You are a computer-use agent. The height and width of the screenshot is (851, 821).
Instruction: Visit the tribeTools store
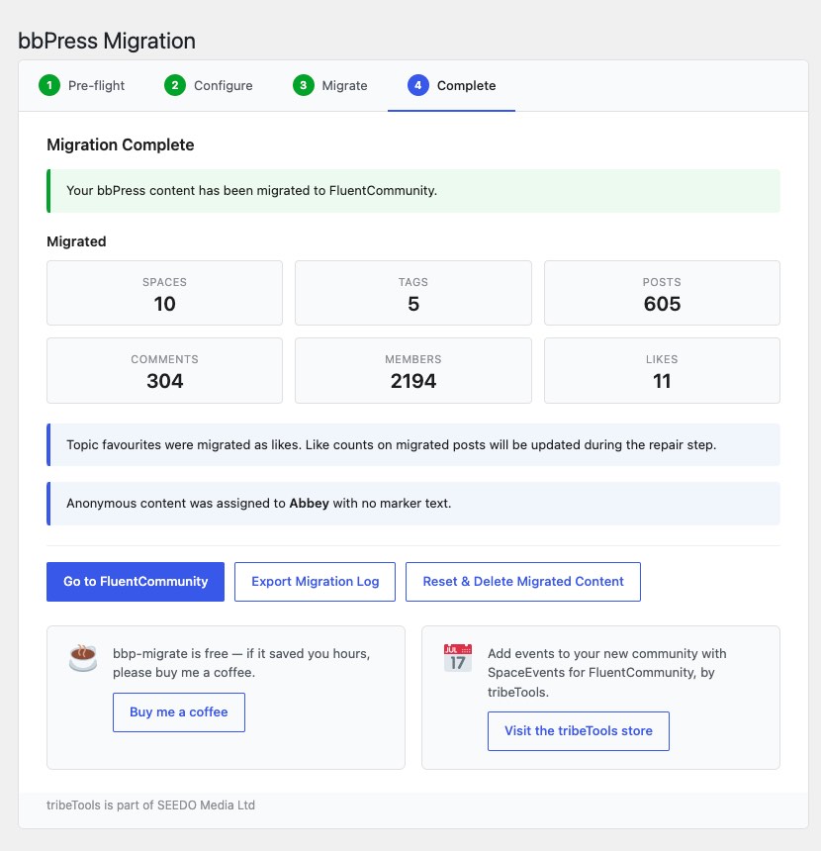click(579, 731)
